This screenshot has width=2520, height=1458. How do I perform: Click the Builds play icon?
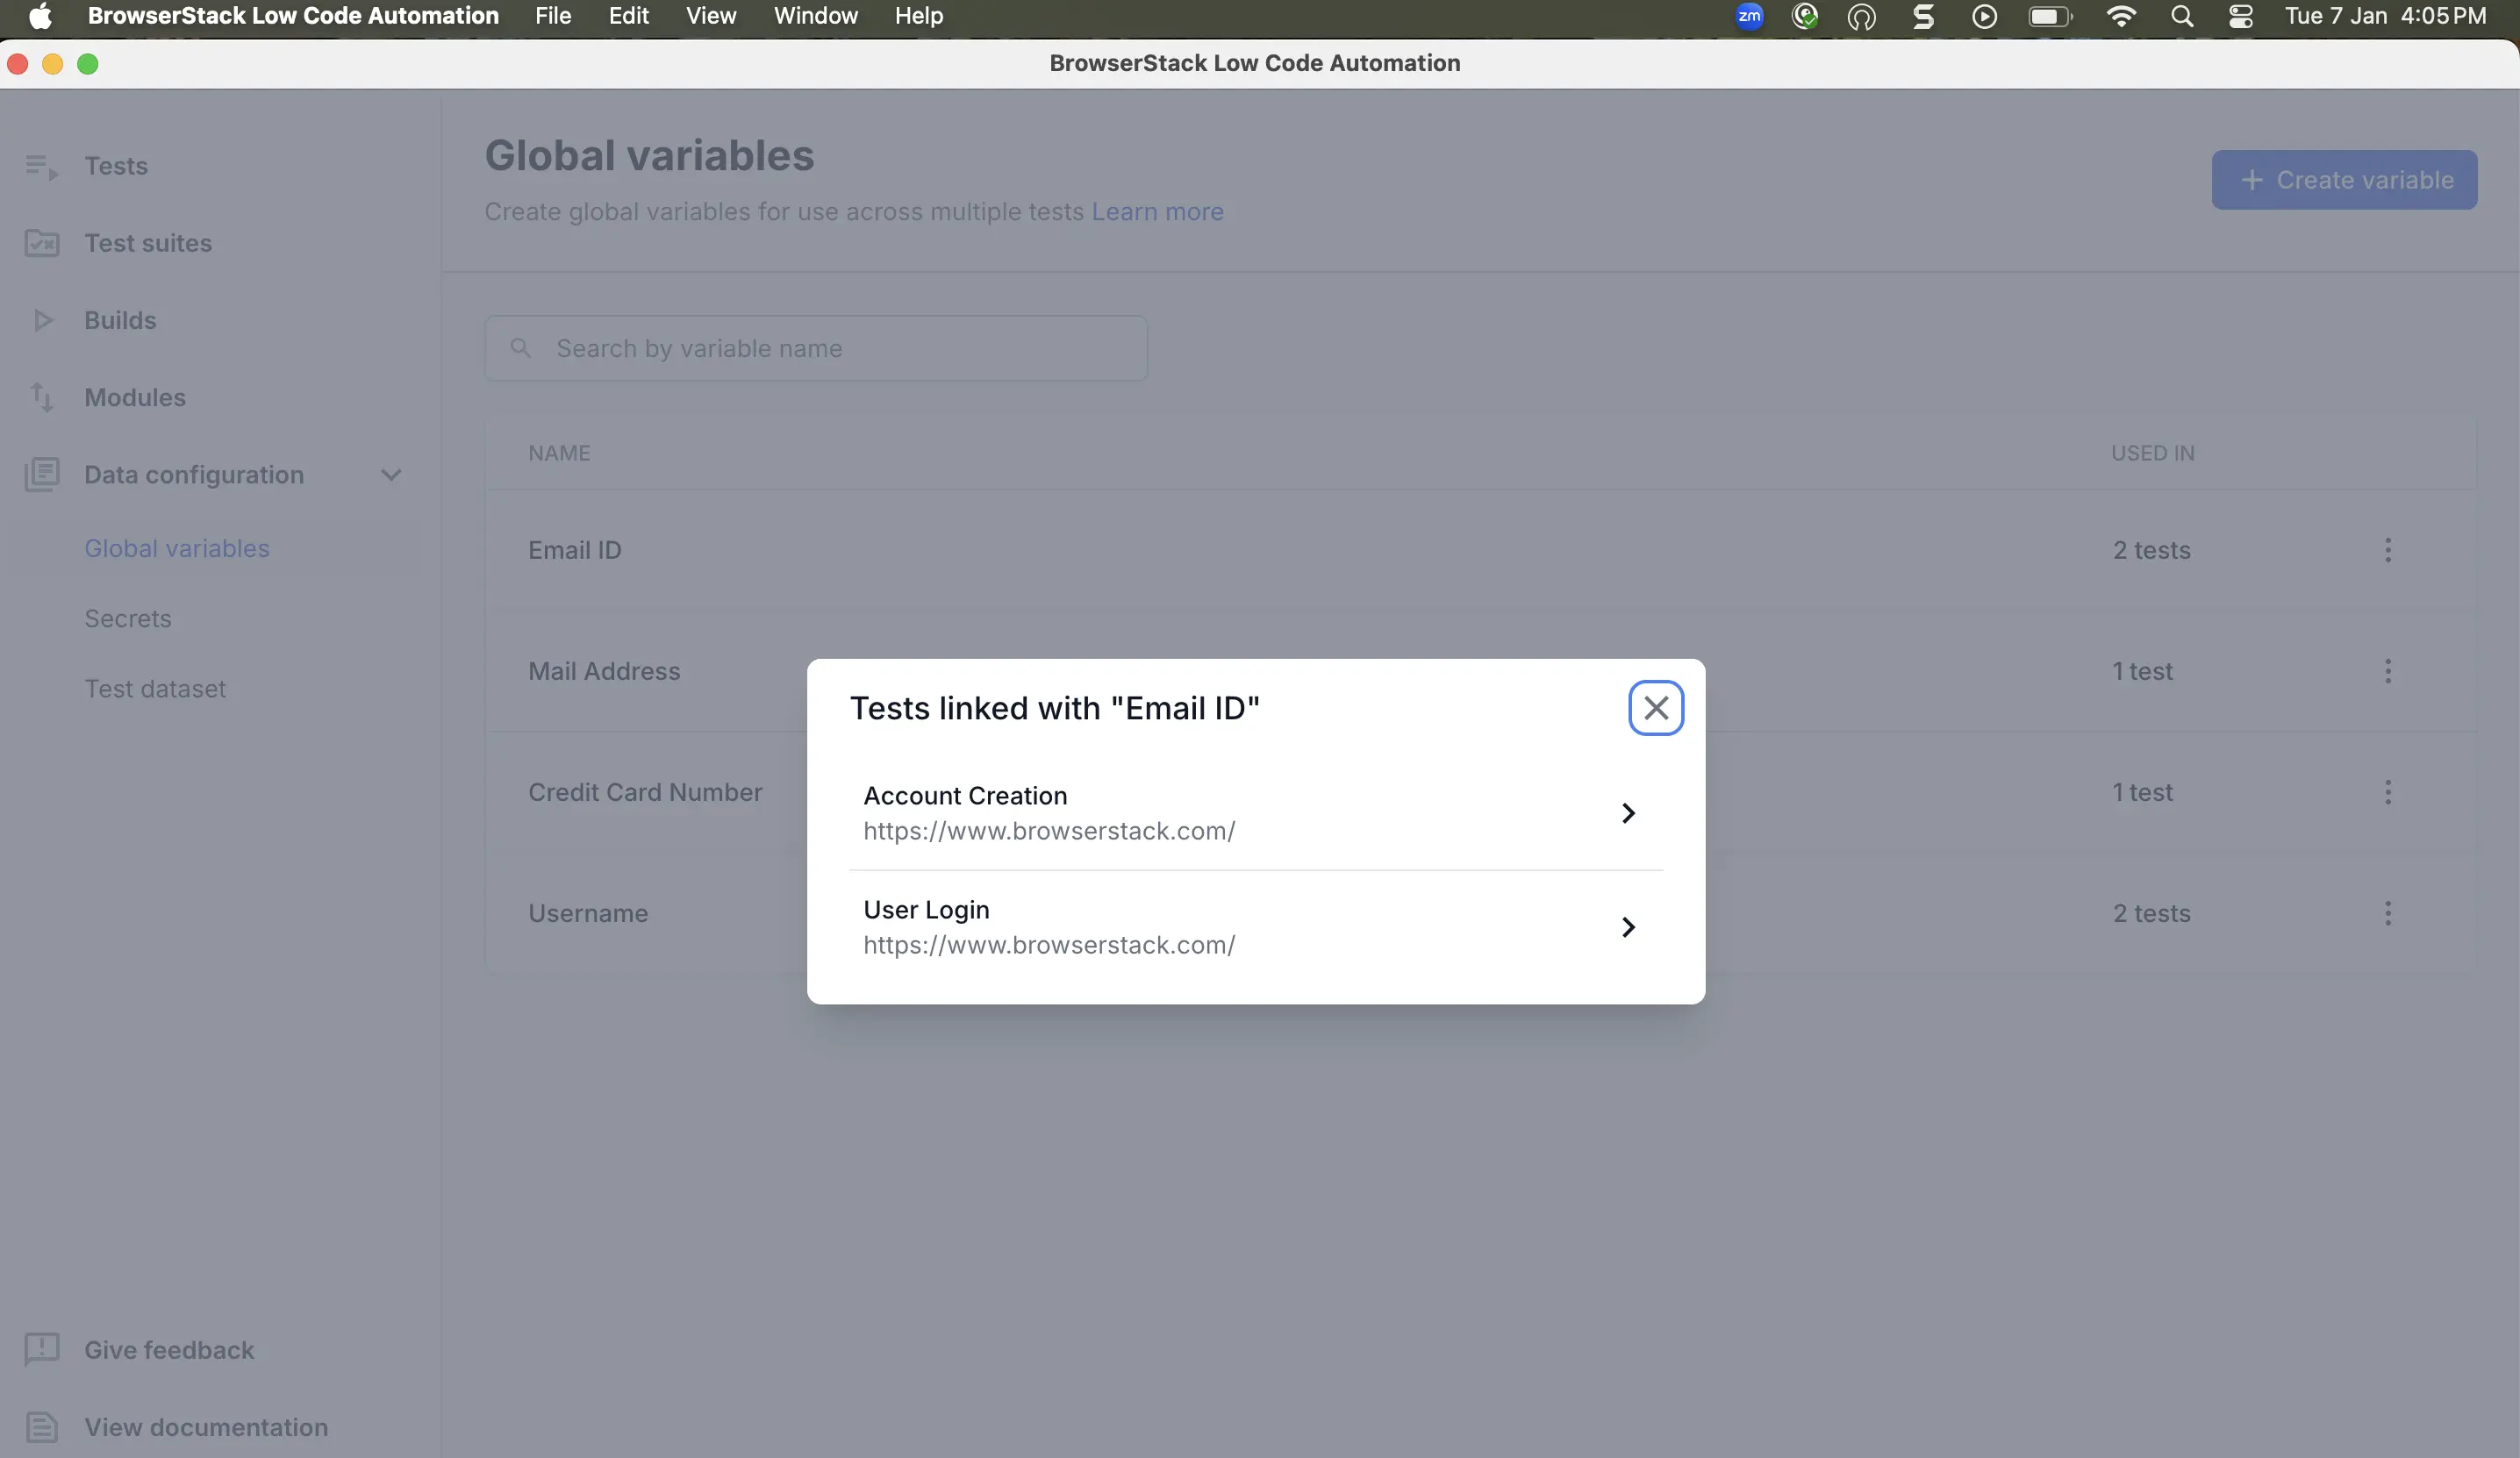point(42,320)
